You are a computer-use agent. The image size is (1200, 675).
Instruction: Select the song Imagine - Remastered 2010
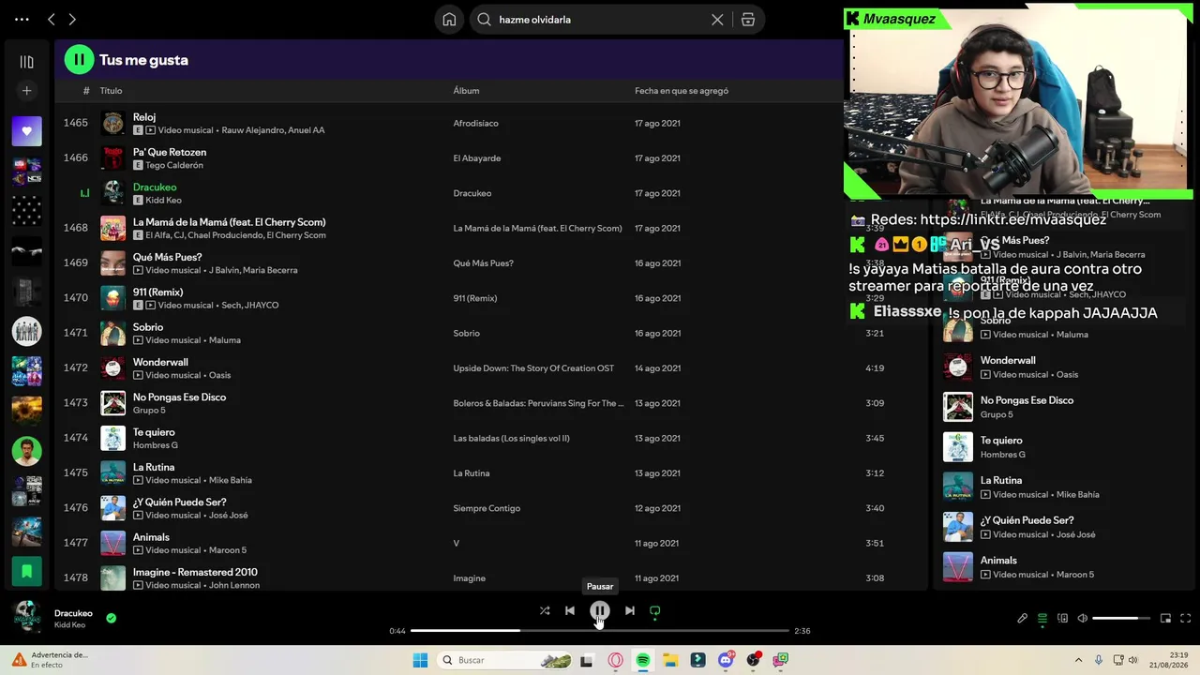tap(195, 572)
